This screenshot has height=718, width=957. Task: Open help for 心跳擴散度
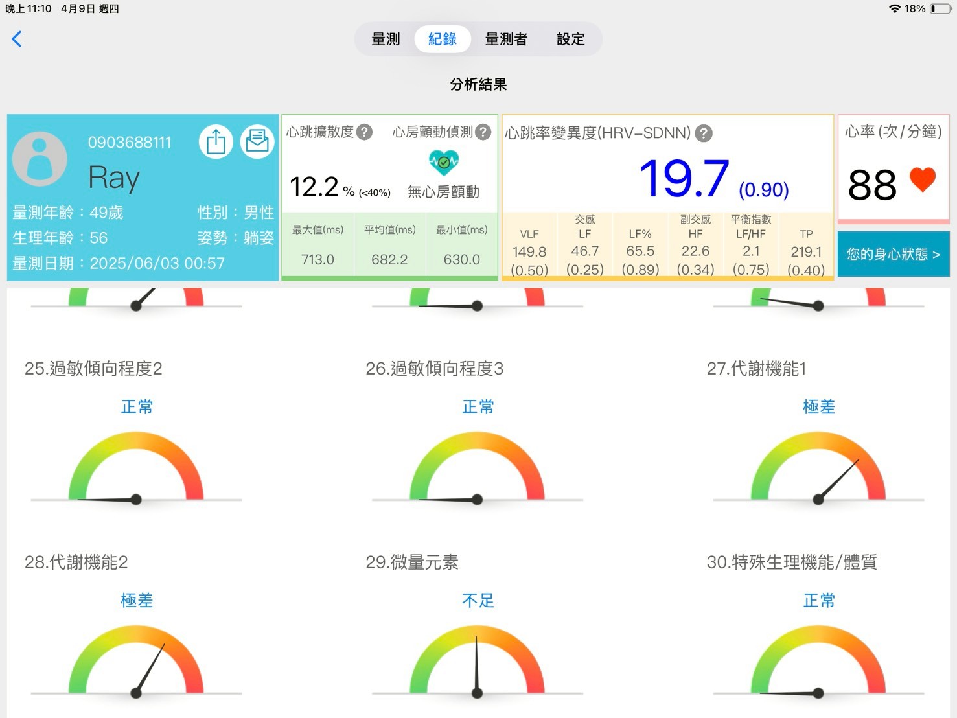click(365, 132)
